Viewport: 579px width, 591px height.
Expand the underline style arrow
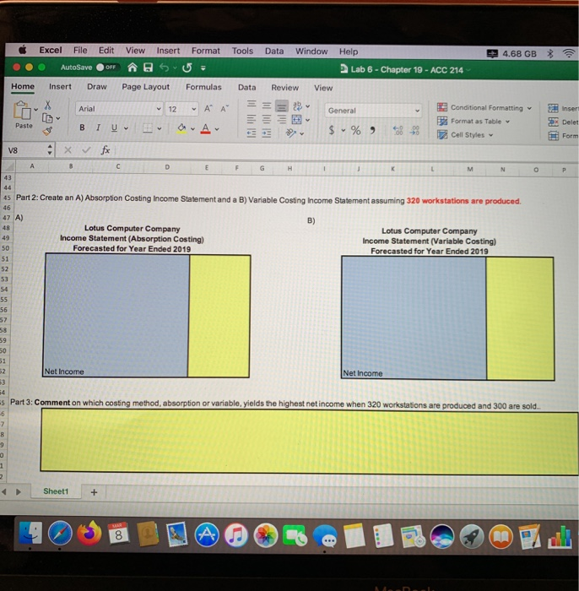pyautogui.click(x=126, y=128)
